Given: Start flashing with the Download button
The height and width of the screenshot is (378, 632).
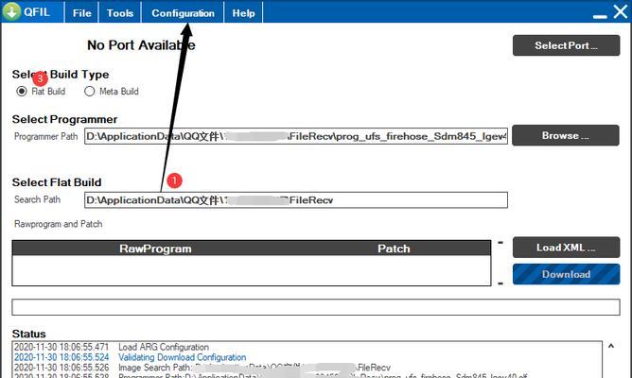Looking at the screenshot, I should click(x=566, y=274).
